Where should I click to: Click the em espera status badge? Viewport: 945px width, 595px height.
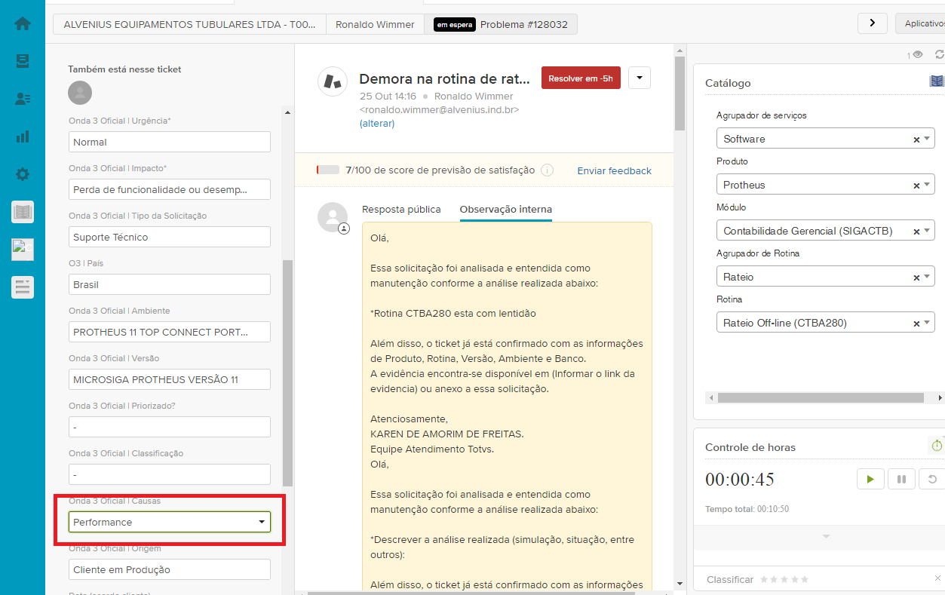455,25
